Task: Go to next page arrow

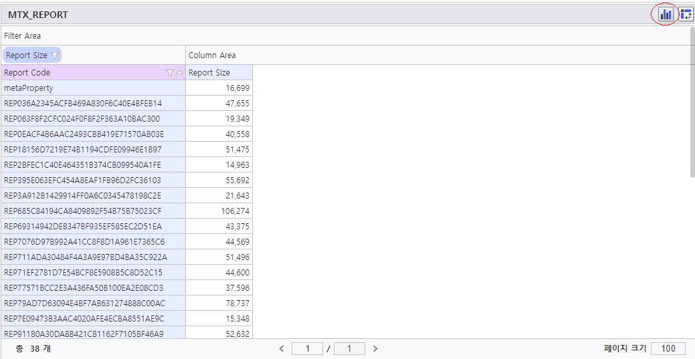Action: click(375, 348)
